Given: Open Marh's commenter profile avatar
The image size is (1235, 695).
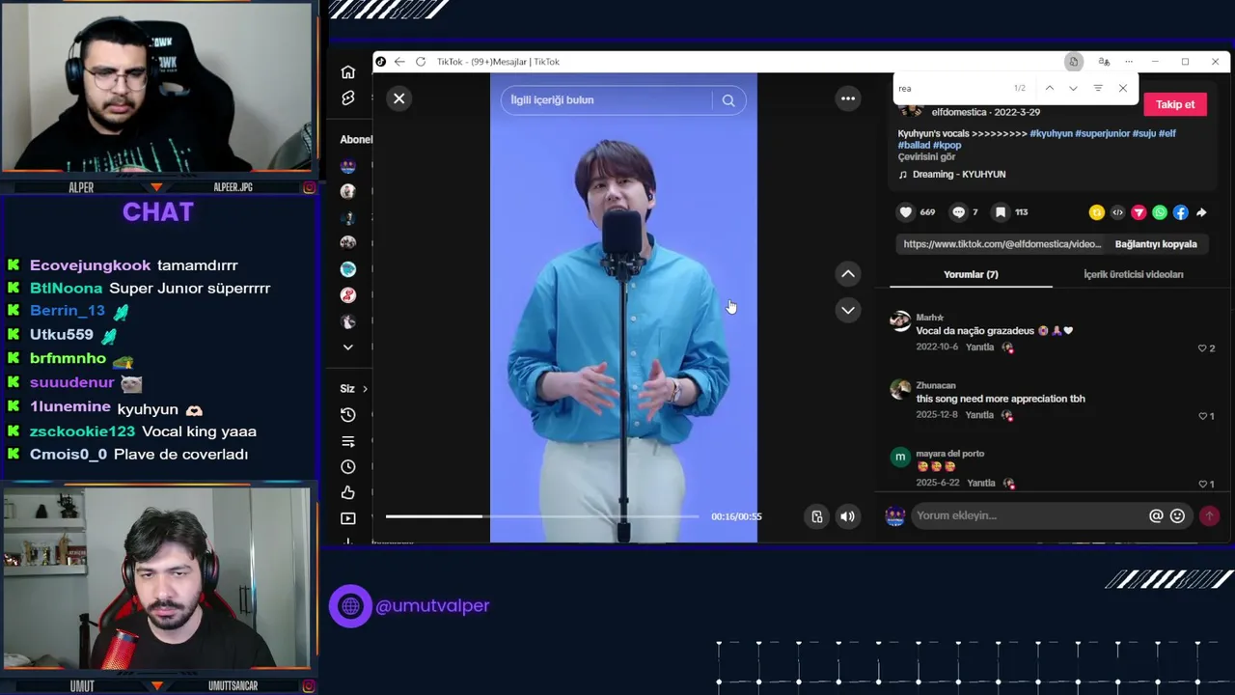Looking at the screenshot, I should click(900, 321).
